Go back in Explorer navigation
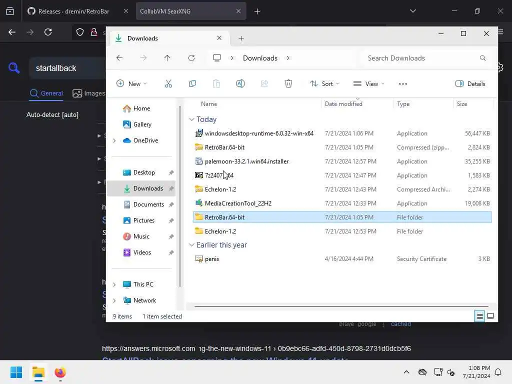512x384 pixels. coord(119,58)
